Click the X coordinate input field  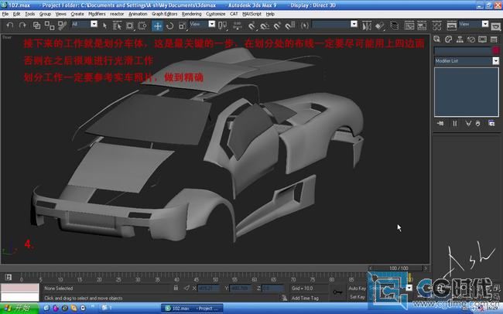208,288
